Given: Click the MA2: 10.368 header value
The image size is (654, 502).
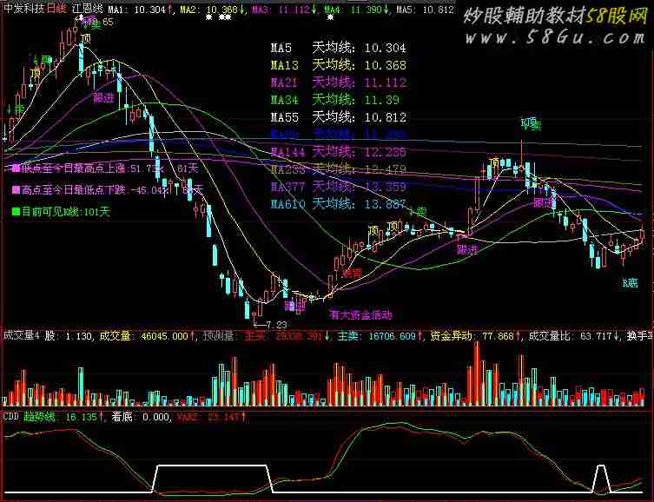Looking at the screenshot, I should [x=213, y=10].
